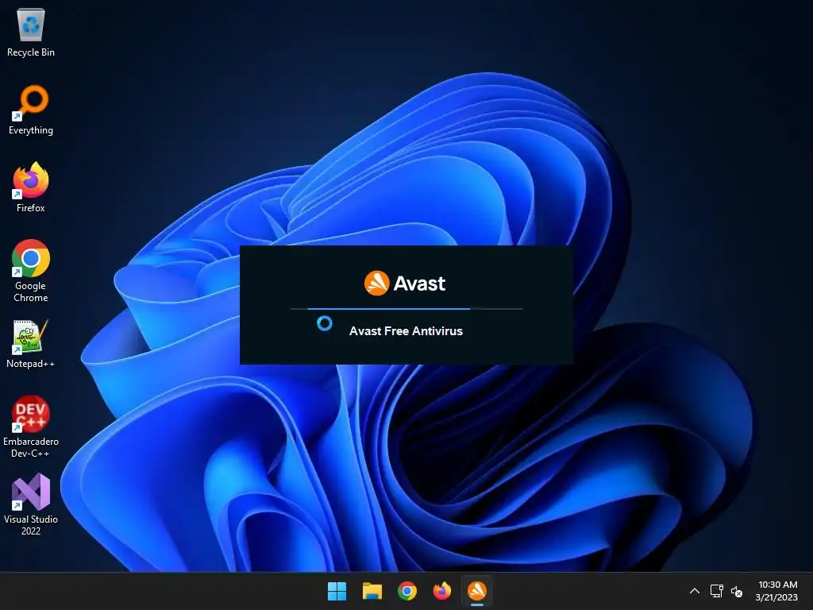
Task: Launch Firefox from the taskbar
Action: coord(441,591)
